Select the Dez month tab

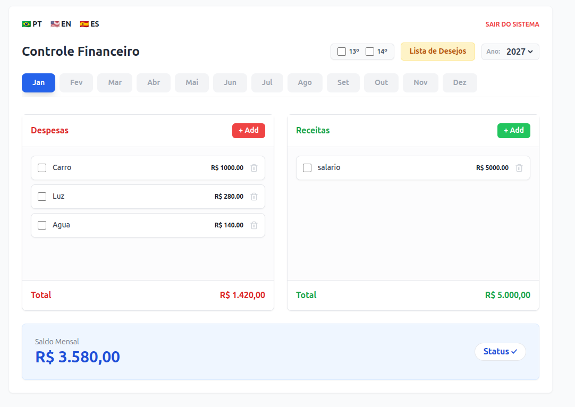pyautogui.click(x=460, y=82)
